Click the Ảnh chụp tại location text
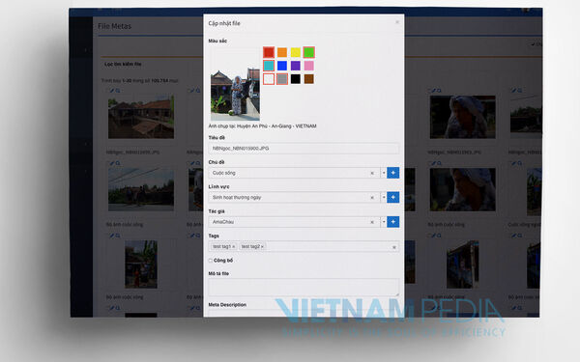Viewport: 580px width, 362px height. coord(262,125)
